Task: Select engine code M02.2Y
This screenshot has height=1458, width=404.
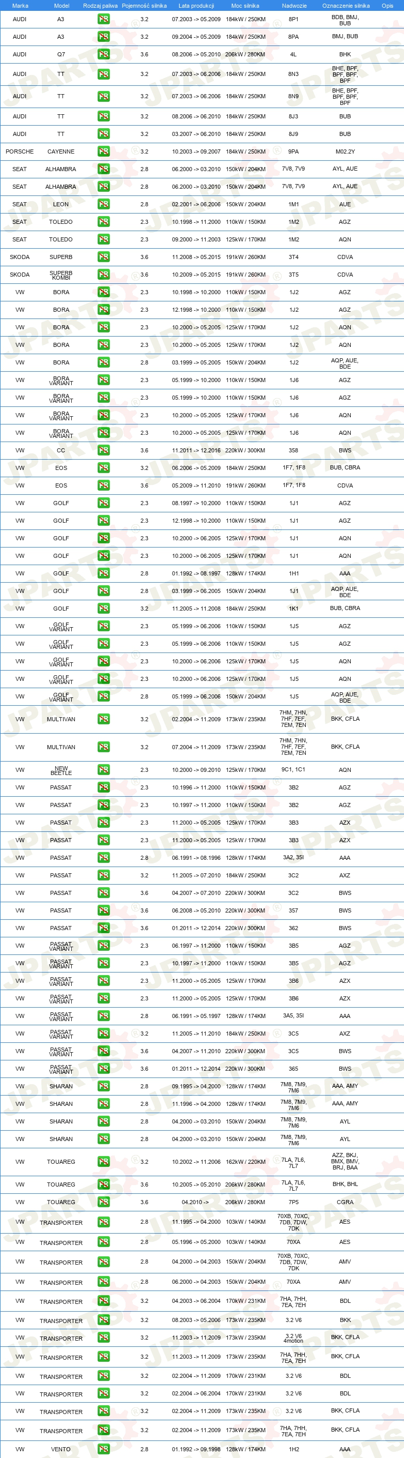Action: click(x=345, y=151)
